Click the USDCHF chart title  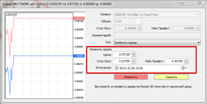click(x=12, y=15)
